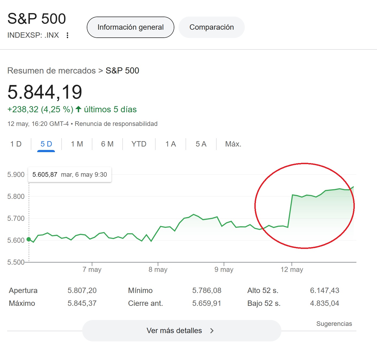The width and height of the screenshot is (377, 347).
Task: Display the 1 A chart range
Action: (171, 144)
